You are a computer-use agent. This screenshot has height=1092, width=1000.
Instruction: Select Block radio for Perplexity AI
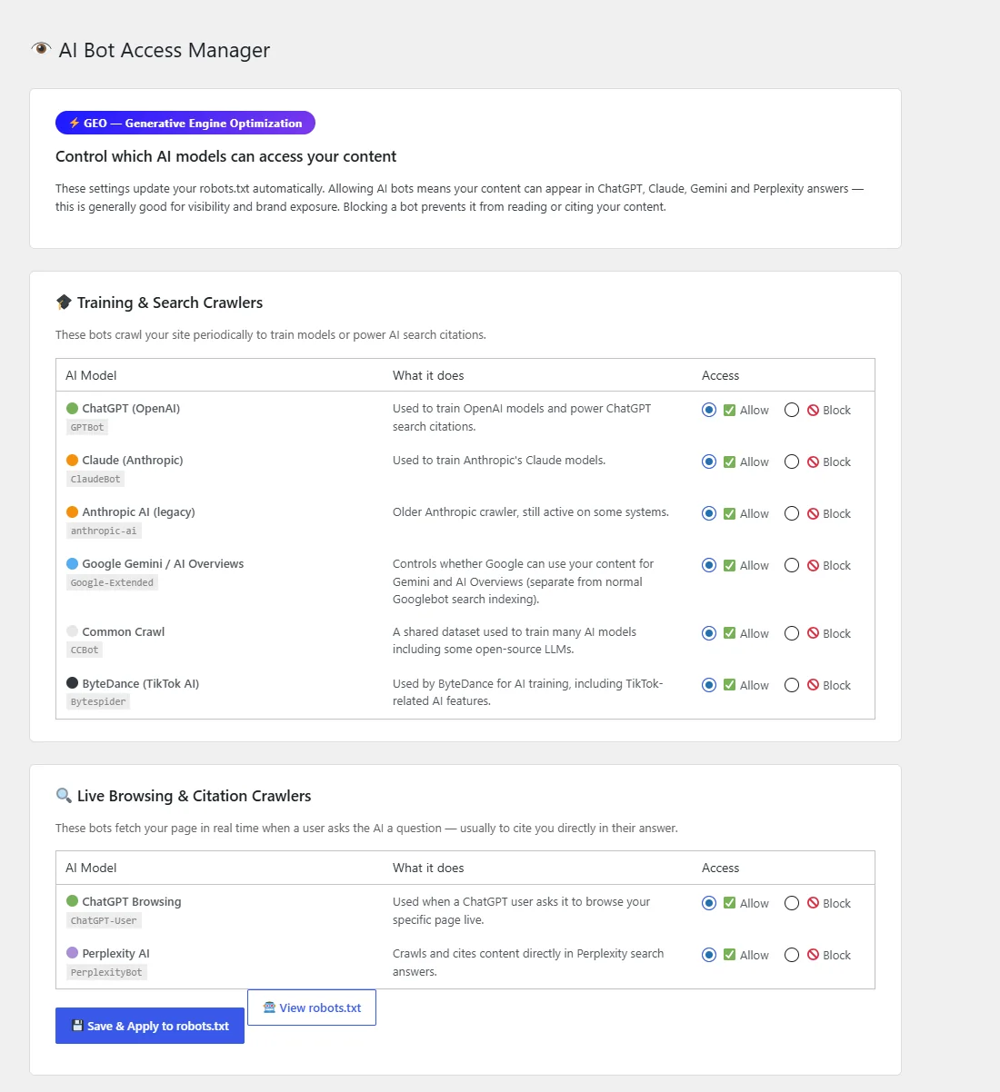[x=792, y=955]
